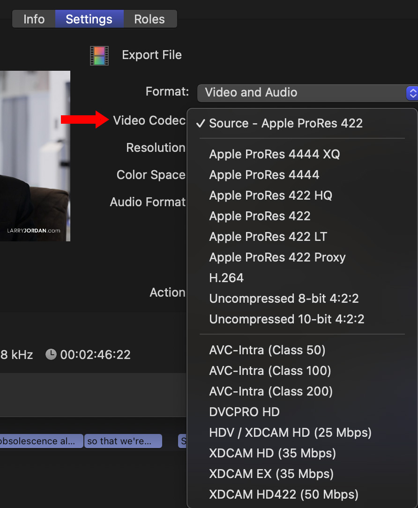Select Apple ProRes 4444 XQ codec

click(275, 154)
